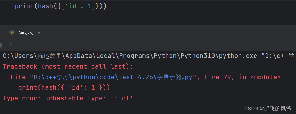Image resolution: width=296 pixels, height=114 pixels.
Task: Open the three-dot more options menu
Action: pos(11,45)
